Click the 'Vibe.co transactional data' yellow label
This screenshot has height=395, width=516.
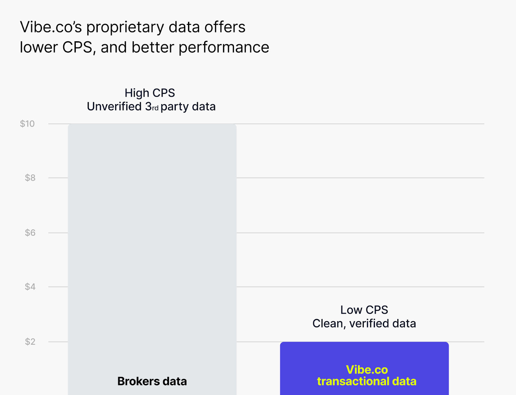[367, 375]
